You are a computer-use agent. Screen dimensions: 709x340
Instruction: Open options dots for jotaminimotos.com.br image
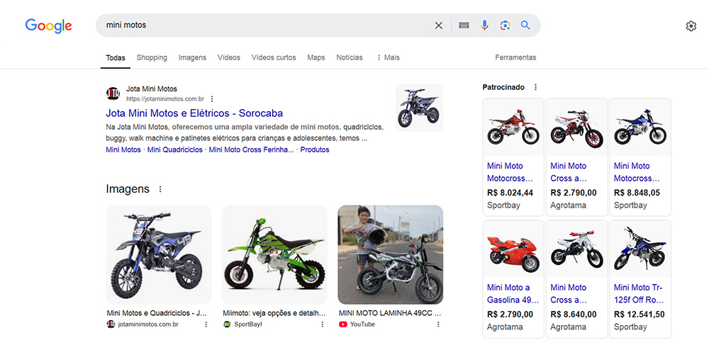point(206,324)
